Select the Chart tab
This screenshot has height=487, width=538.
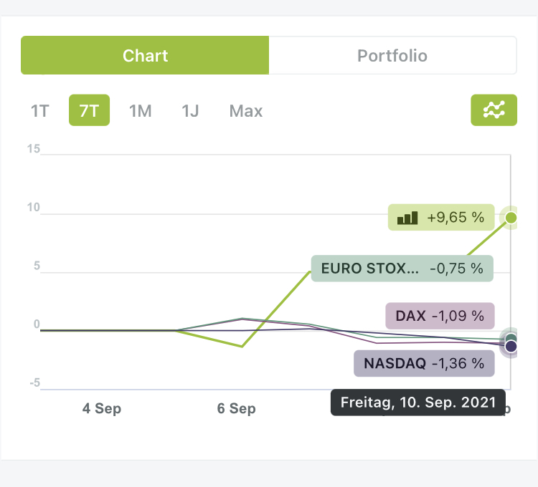pos(145,56)
